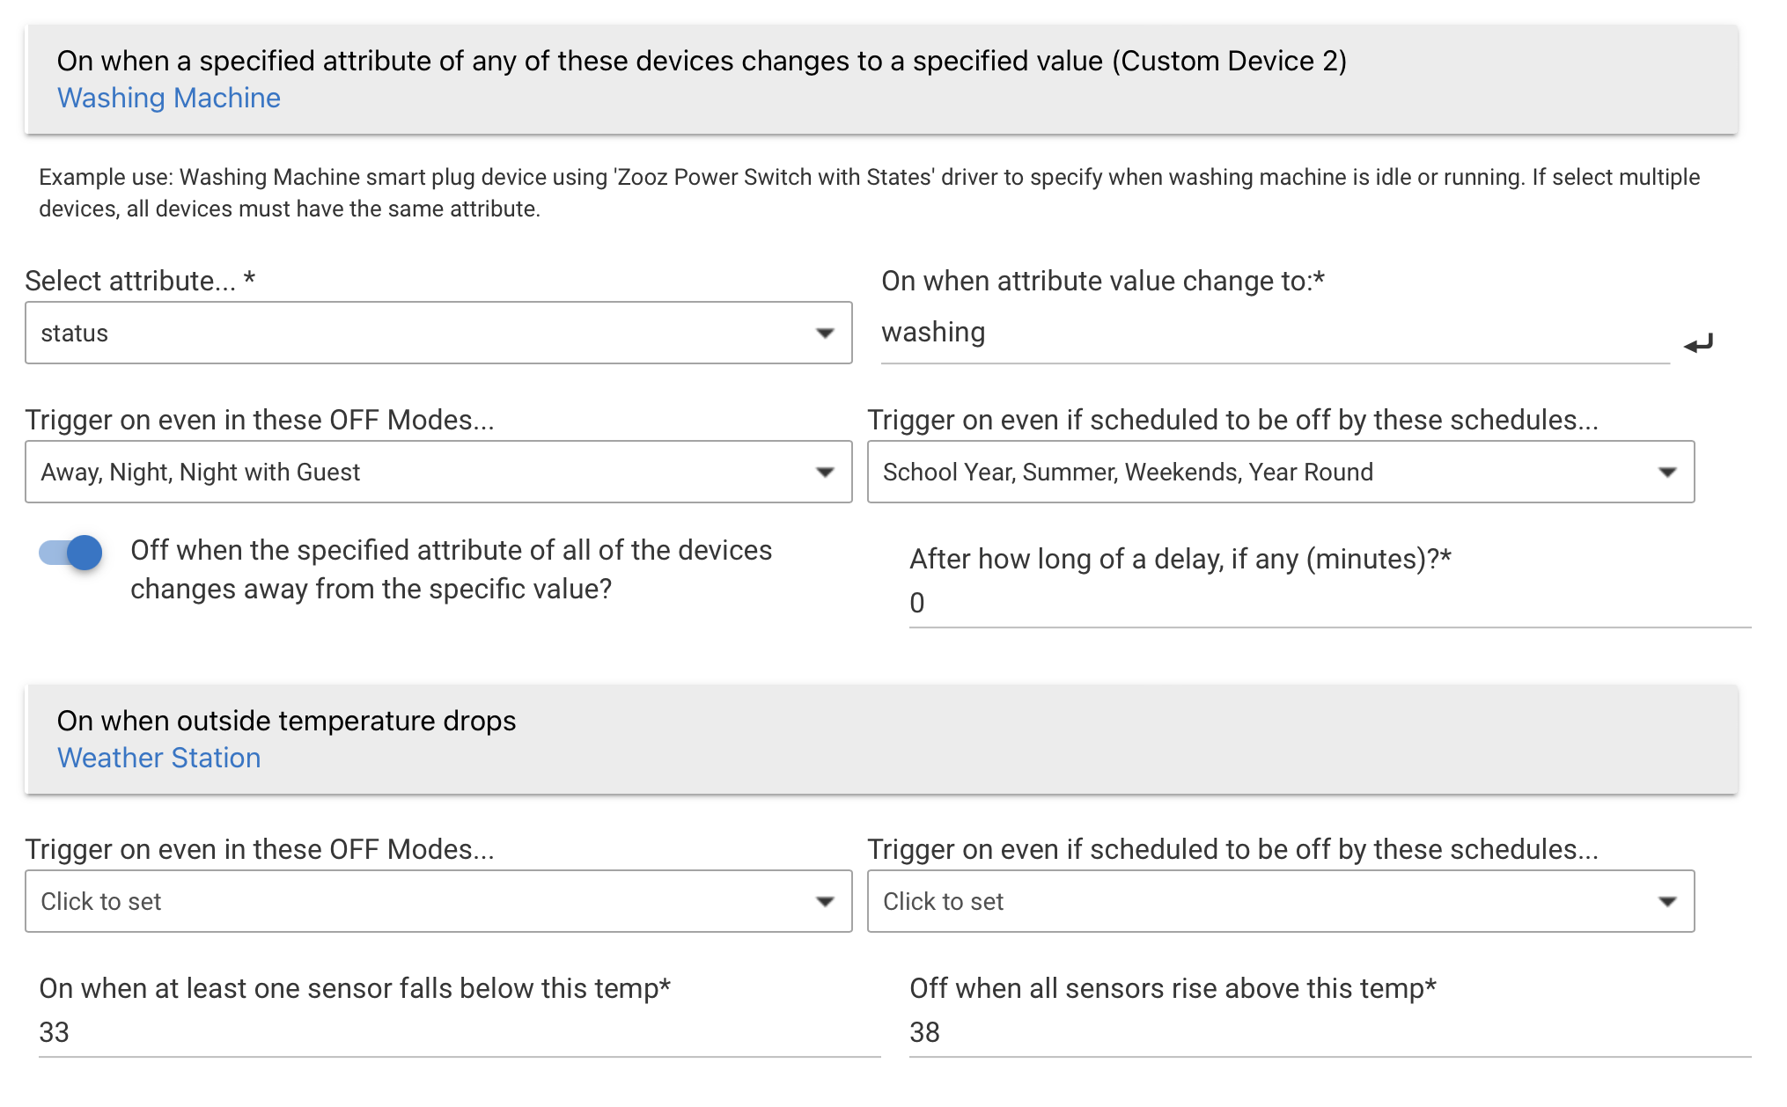This screenshot has height=1107, width=1787.
Task: Open the 'Away, Night, Night with Guest' modes list
Action: pyautogui.click(x=423, y=472)
